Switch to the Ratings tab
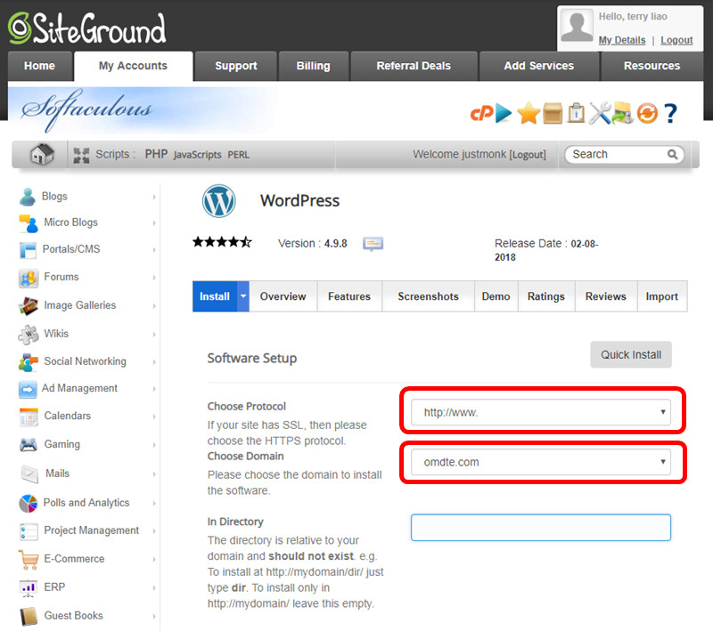Viewport: 713px width, 631px height. (x=546, y=296)
